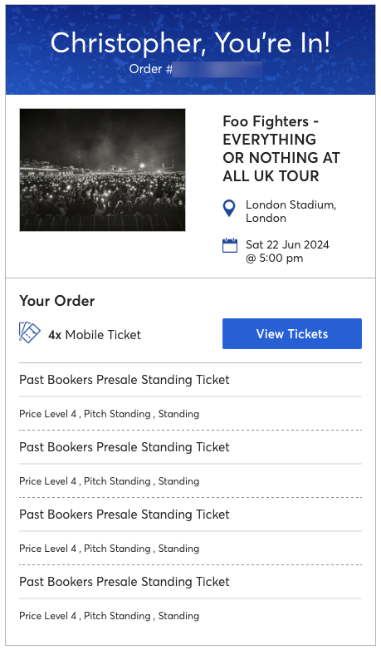This screenshot has height=650, width=381.
Task: Select the fourth Past Bookers Presale Standing Ticket
Action: 125,582
